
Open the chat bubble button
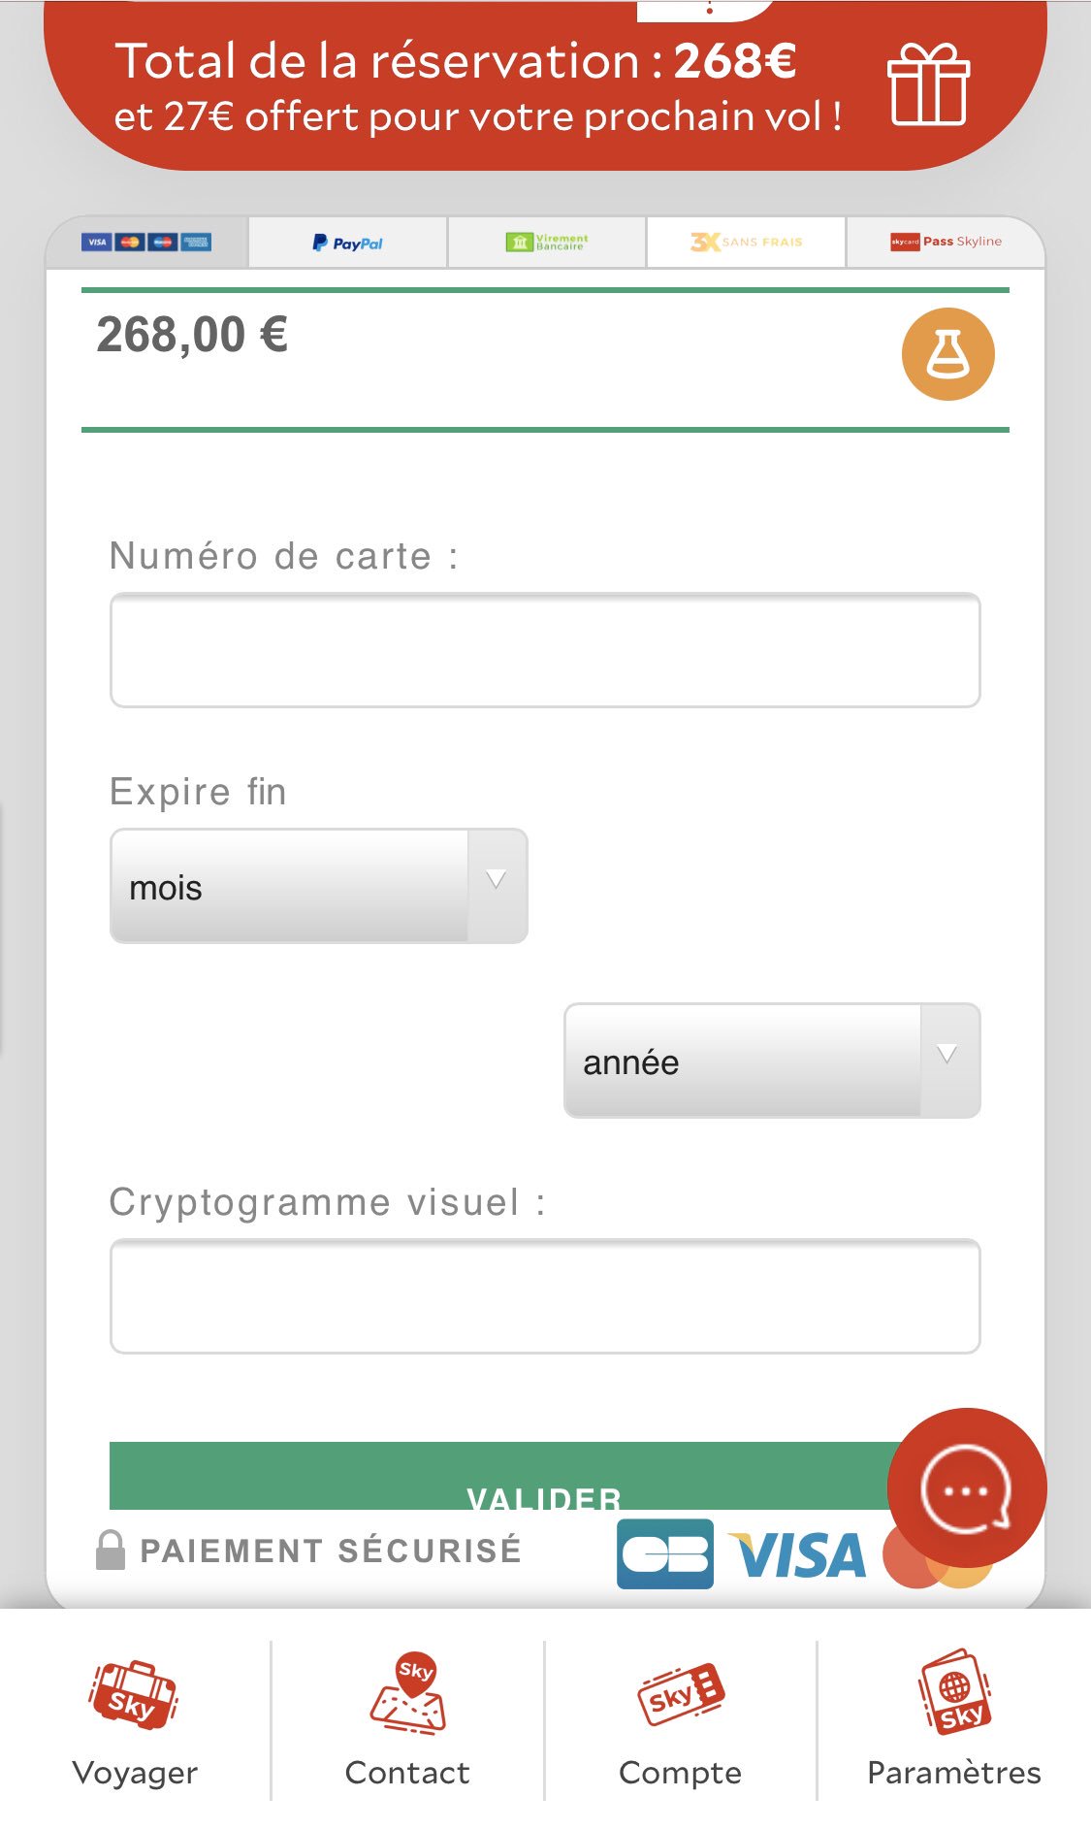pyautogui.click(x=967, y=1487)
